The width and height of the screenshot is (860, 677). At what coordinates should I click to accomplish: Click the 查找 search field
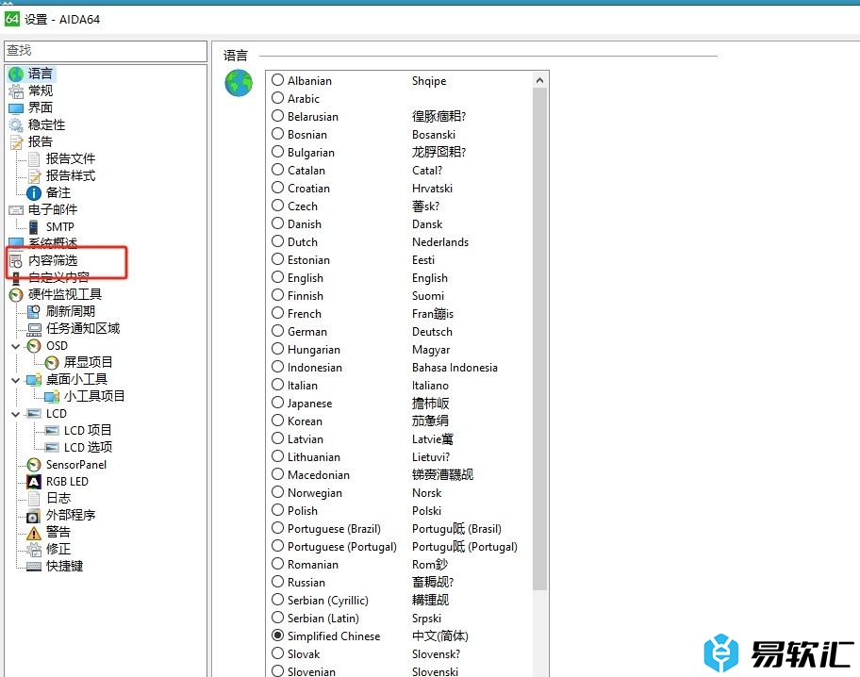(x=106, y=51)
